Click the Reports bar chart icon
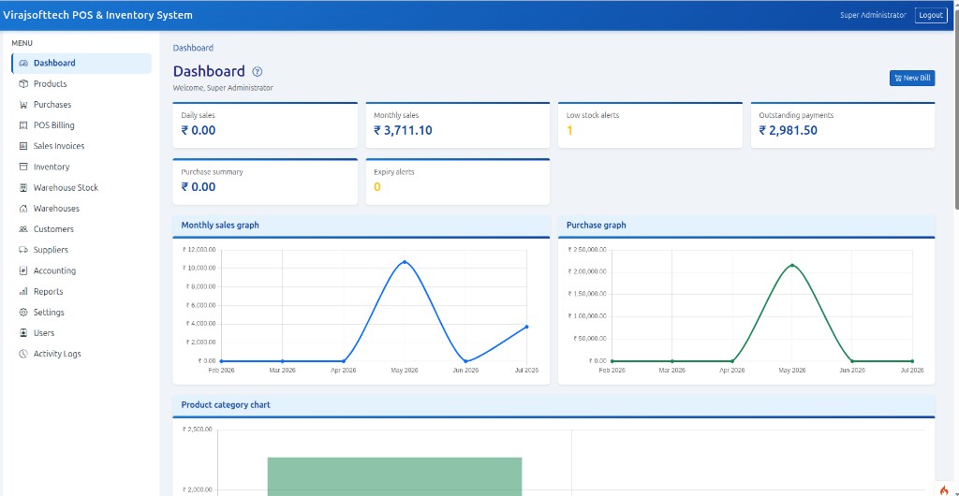 coord(23,291)
